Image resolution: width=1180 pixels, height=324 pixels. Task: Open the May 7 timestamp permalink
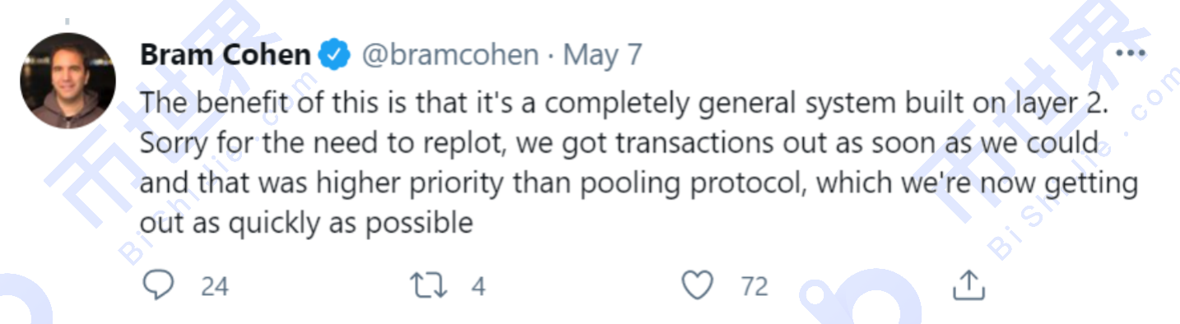pos(602,56)
